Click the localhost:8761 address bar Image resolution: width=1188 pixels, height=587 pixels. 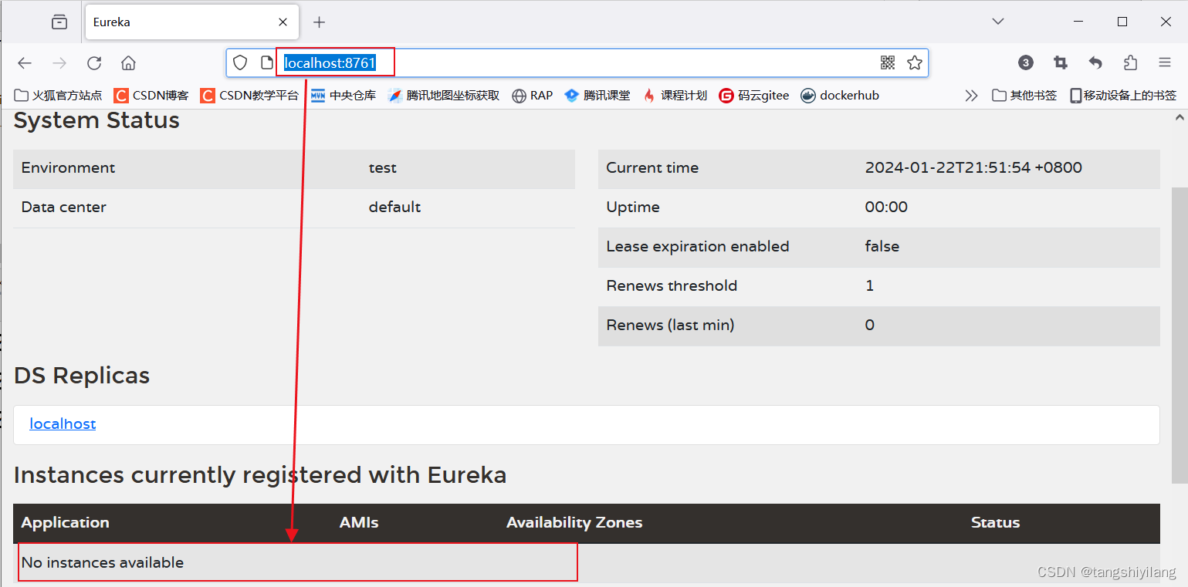pyautogui.click(x=577, y=63)
